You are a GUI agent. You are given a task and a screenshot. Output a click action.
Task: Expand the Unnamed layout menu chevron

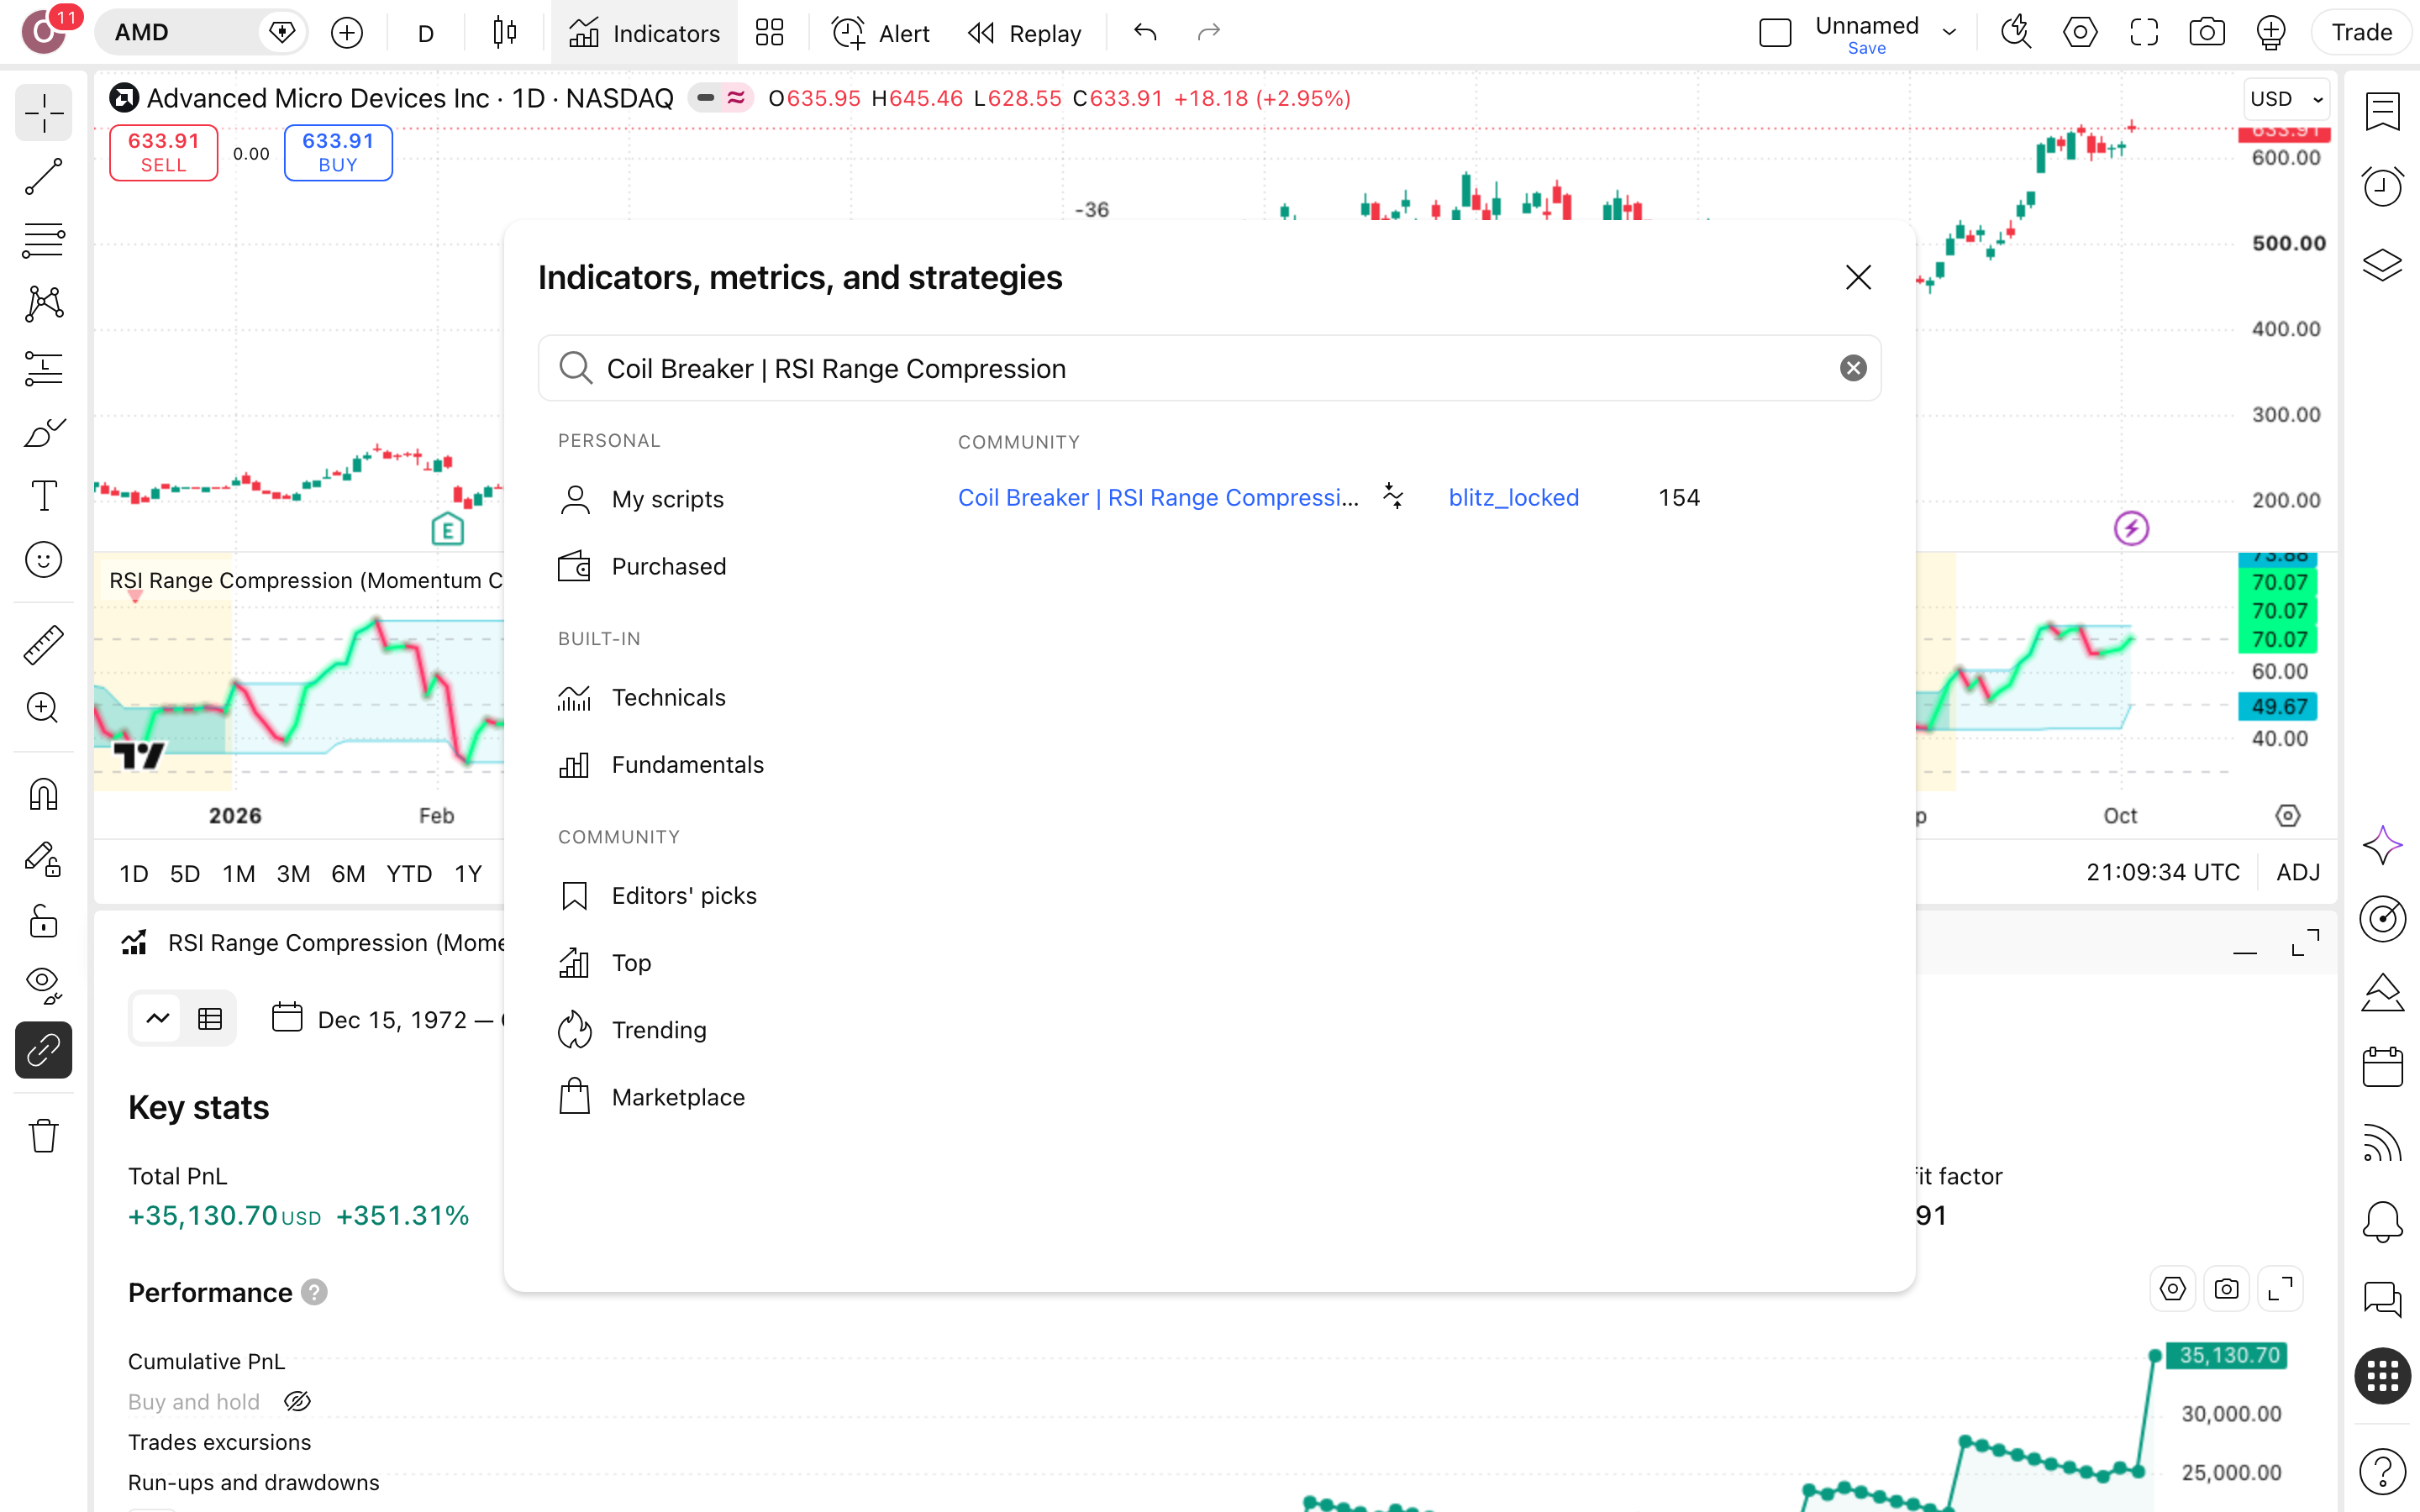tap(1949, 33)
